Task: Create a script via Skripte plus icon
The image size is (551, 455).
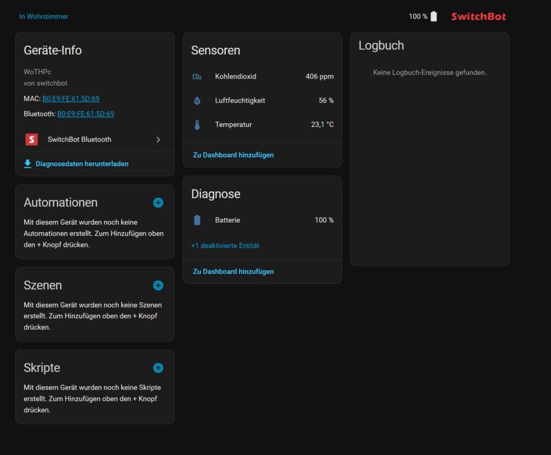Action: point(158,368)
